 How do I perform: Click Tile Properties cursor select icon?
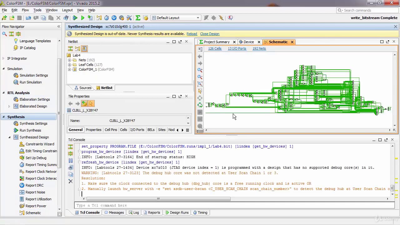[91, 103]
